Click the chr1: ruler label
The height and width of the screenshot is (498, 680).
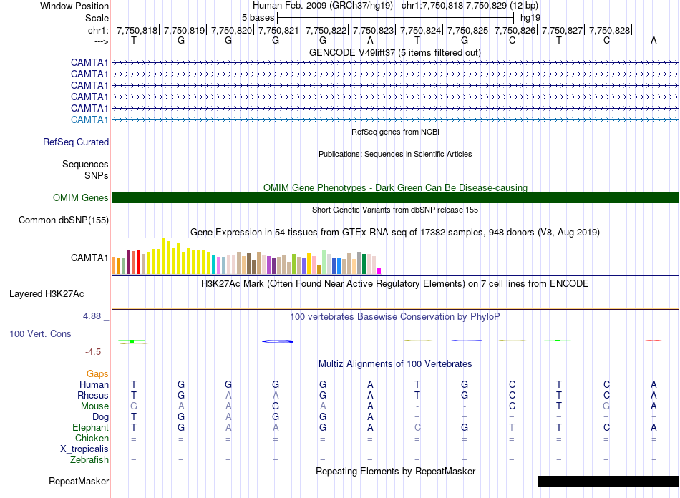[x=98, y=30]
